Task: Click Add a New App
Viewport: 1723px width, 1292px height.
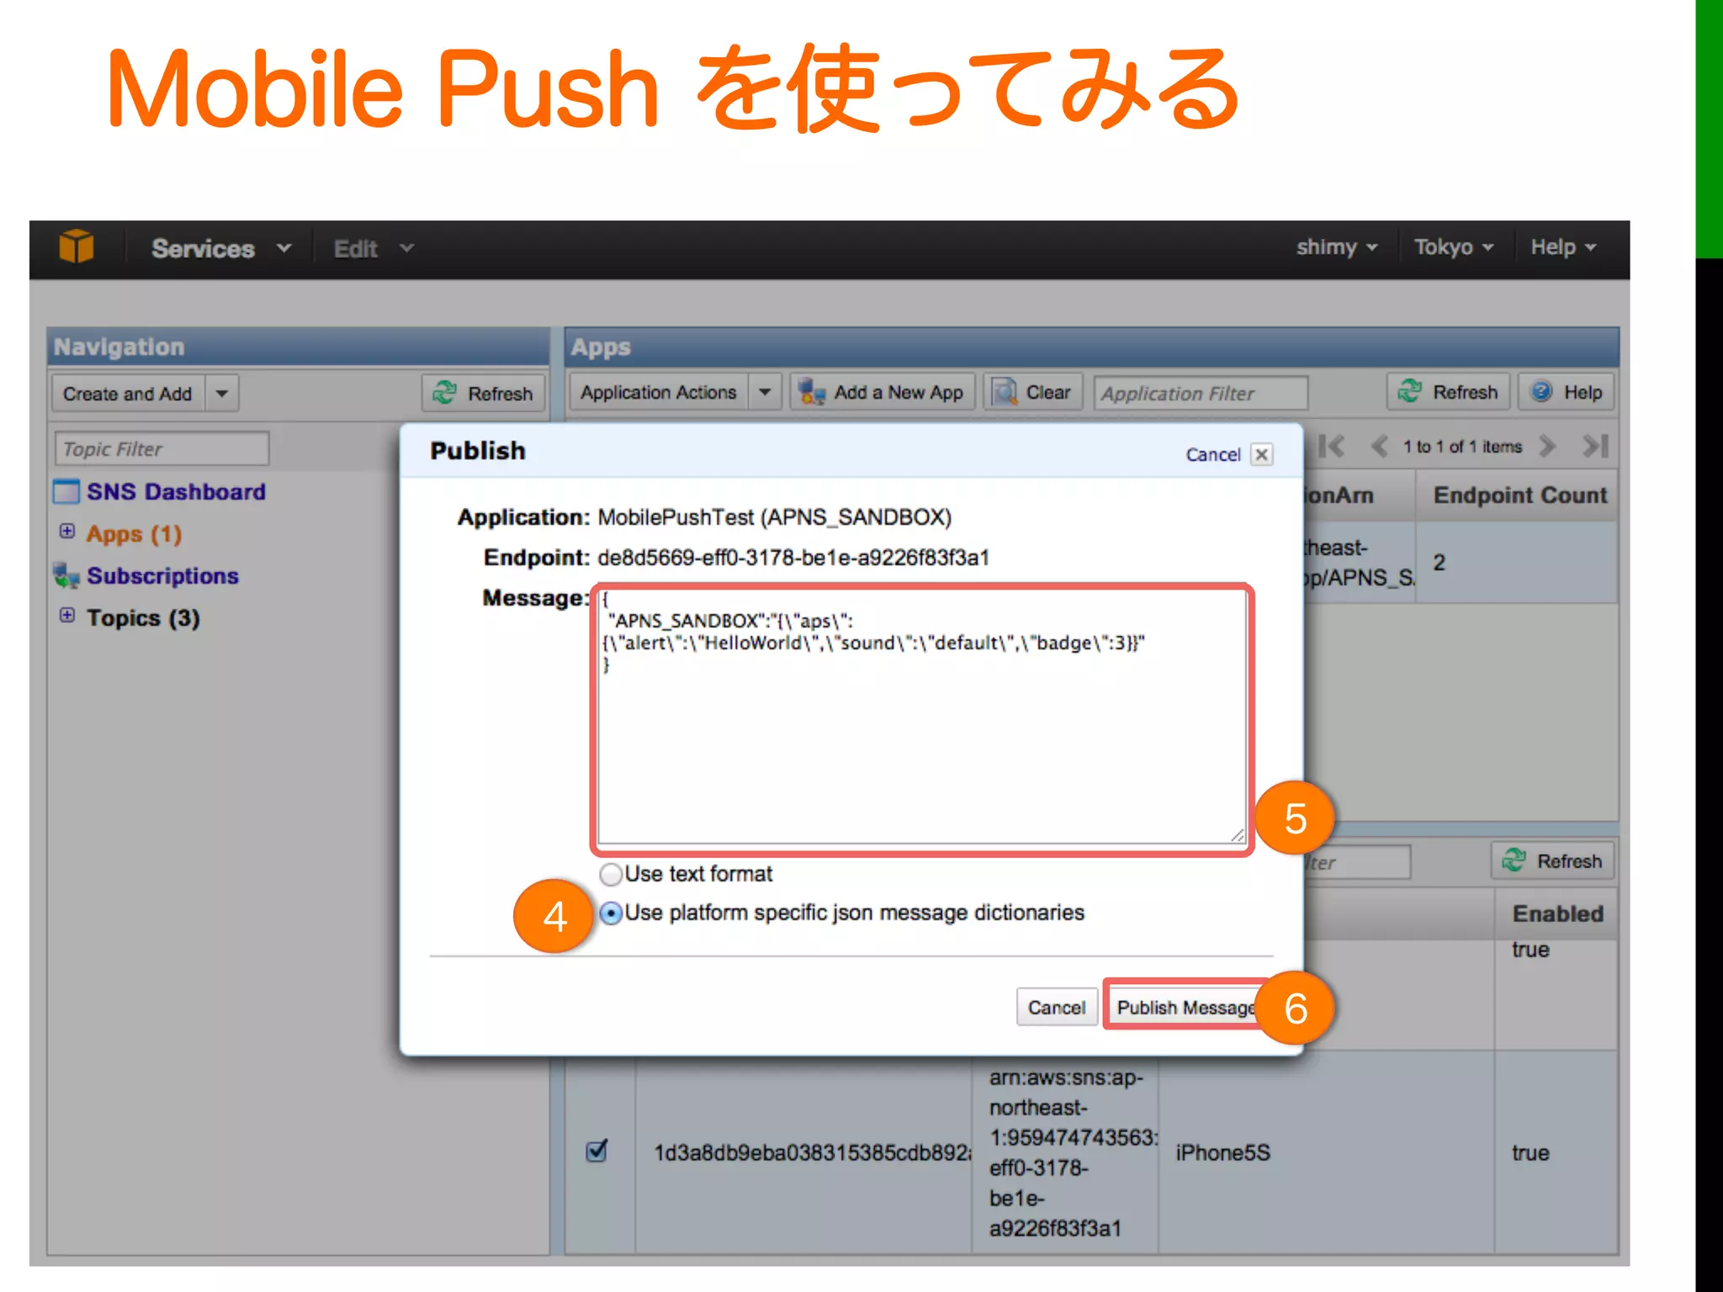Action: (882, 392)
